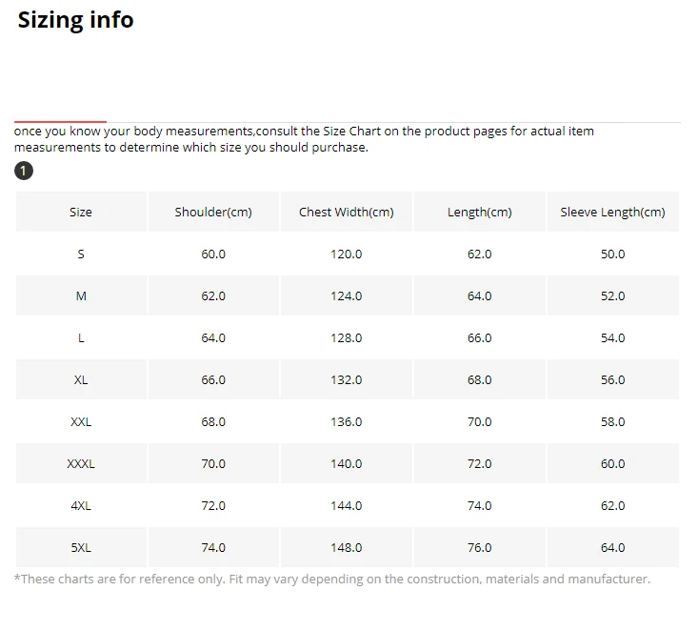The image size is (698, 631).
Task: Click the 5XL size row label
Action: tap(81, 547)
